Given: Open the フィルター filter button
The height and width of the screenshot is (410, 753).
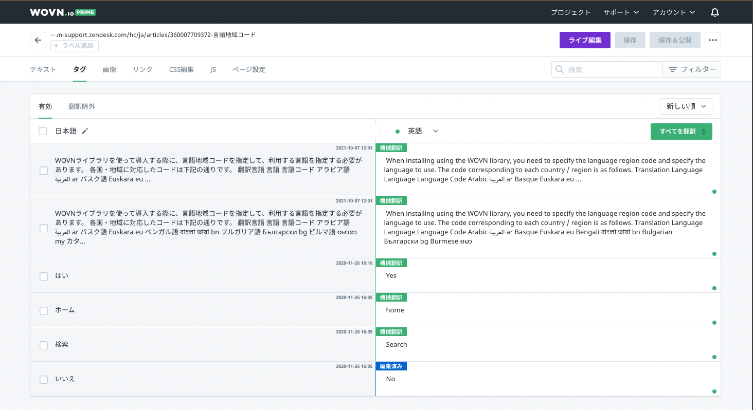Looking at the screenshot, I should (x=692, y=69).
